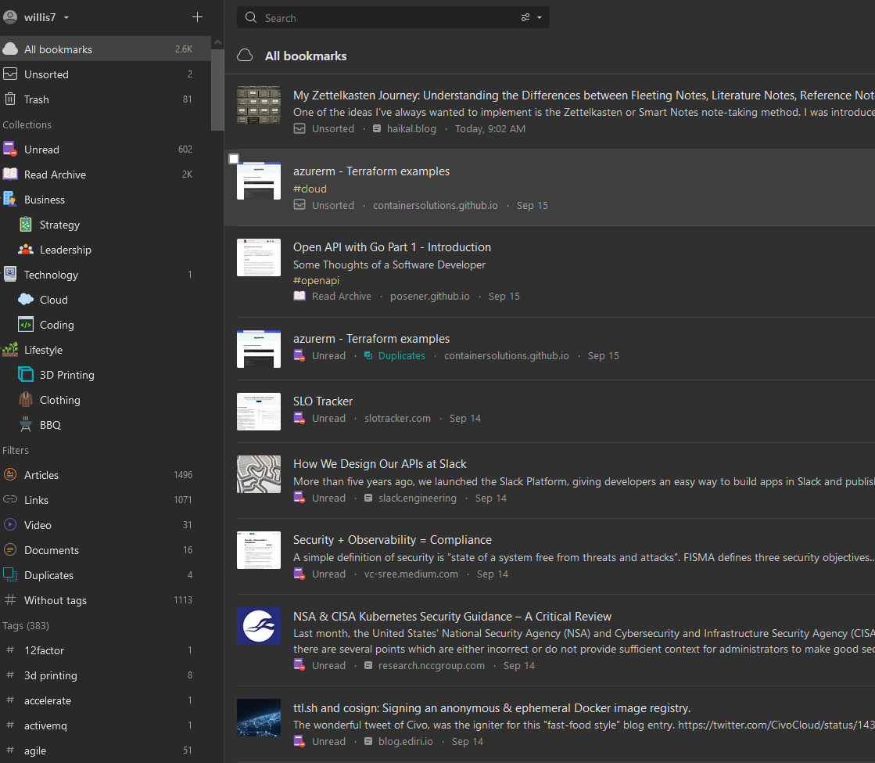Open the Zettelkasten bookmark thumbnail
Viewport: 875px width, 763px height.
(259, 105)
